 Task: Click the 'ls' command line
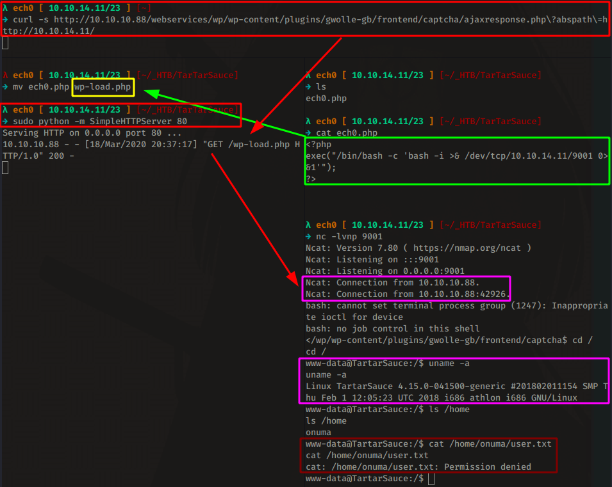coord(316,86)
